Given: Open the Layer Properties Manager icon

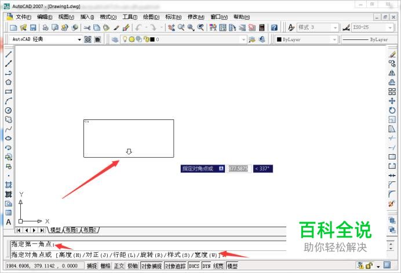Looking at the screenshot, I should tap(115, 39).
